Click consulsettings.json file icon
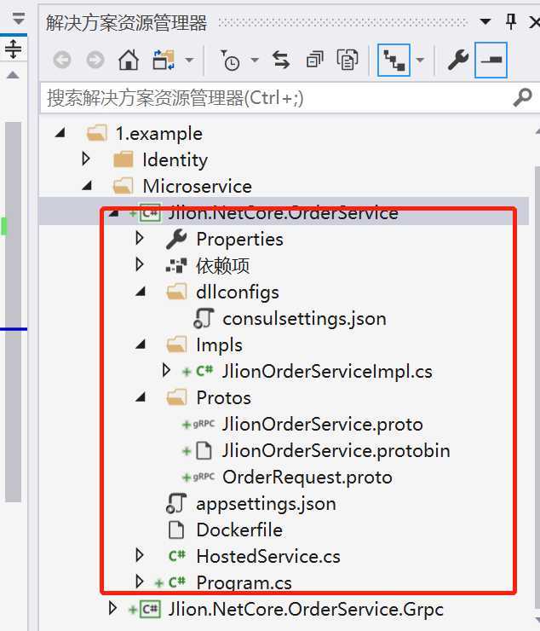Image resolution: width=540 pixels, height=631 pixels. 204,318
